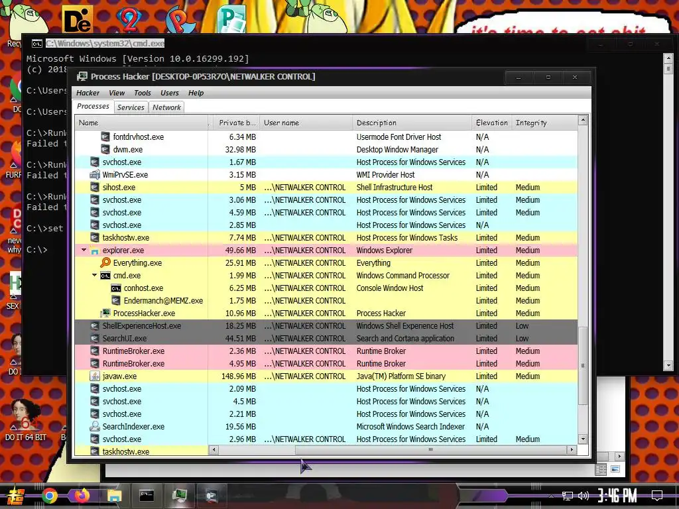Click the Process Hacker title bar icon
679x509 pixels.
82,77
